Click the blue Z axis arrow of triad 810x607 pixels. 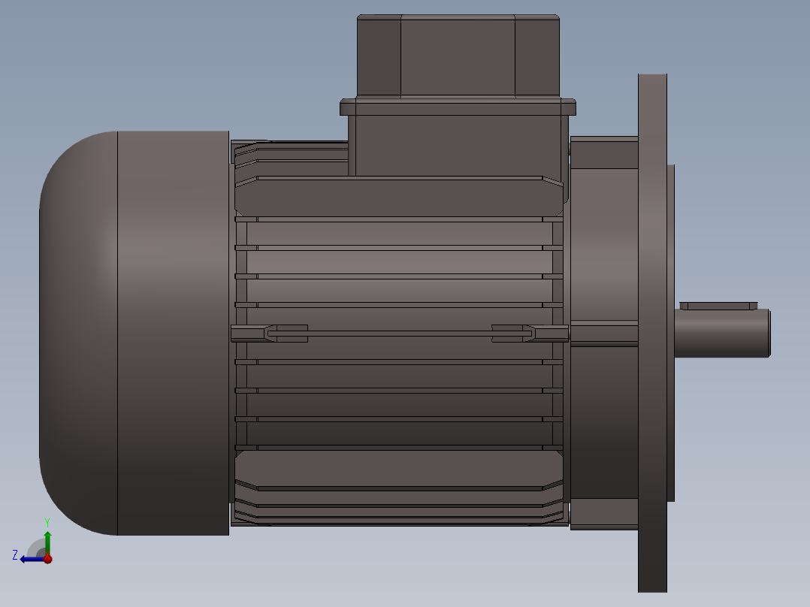(30, 560)
